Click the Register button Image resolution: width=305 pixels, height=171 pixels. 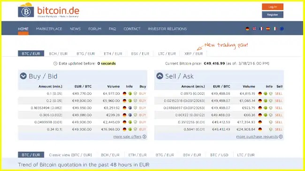273,14
